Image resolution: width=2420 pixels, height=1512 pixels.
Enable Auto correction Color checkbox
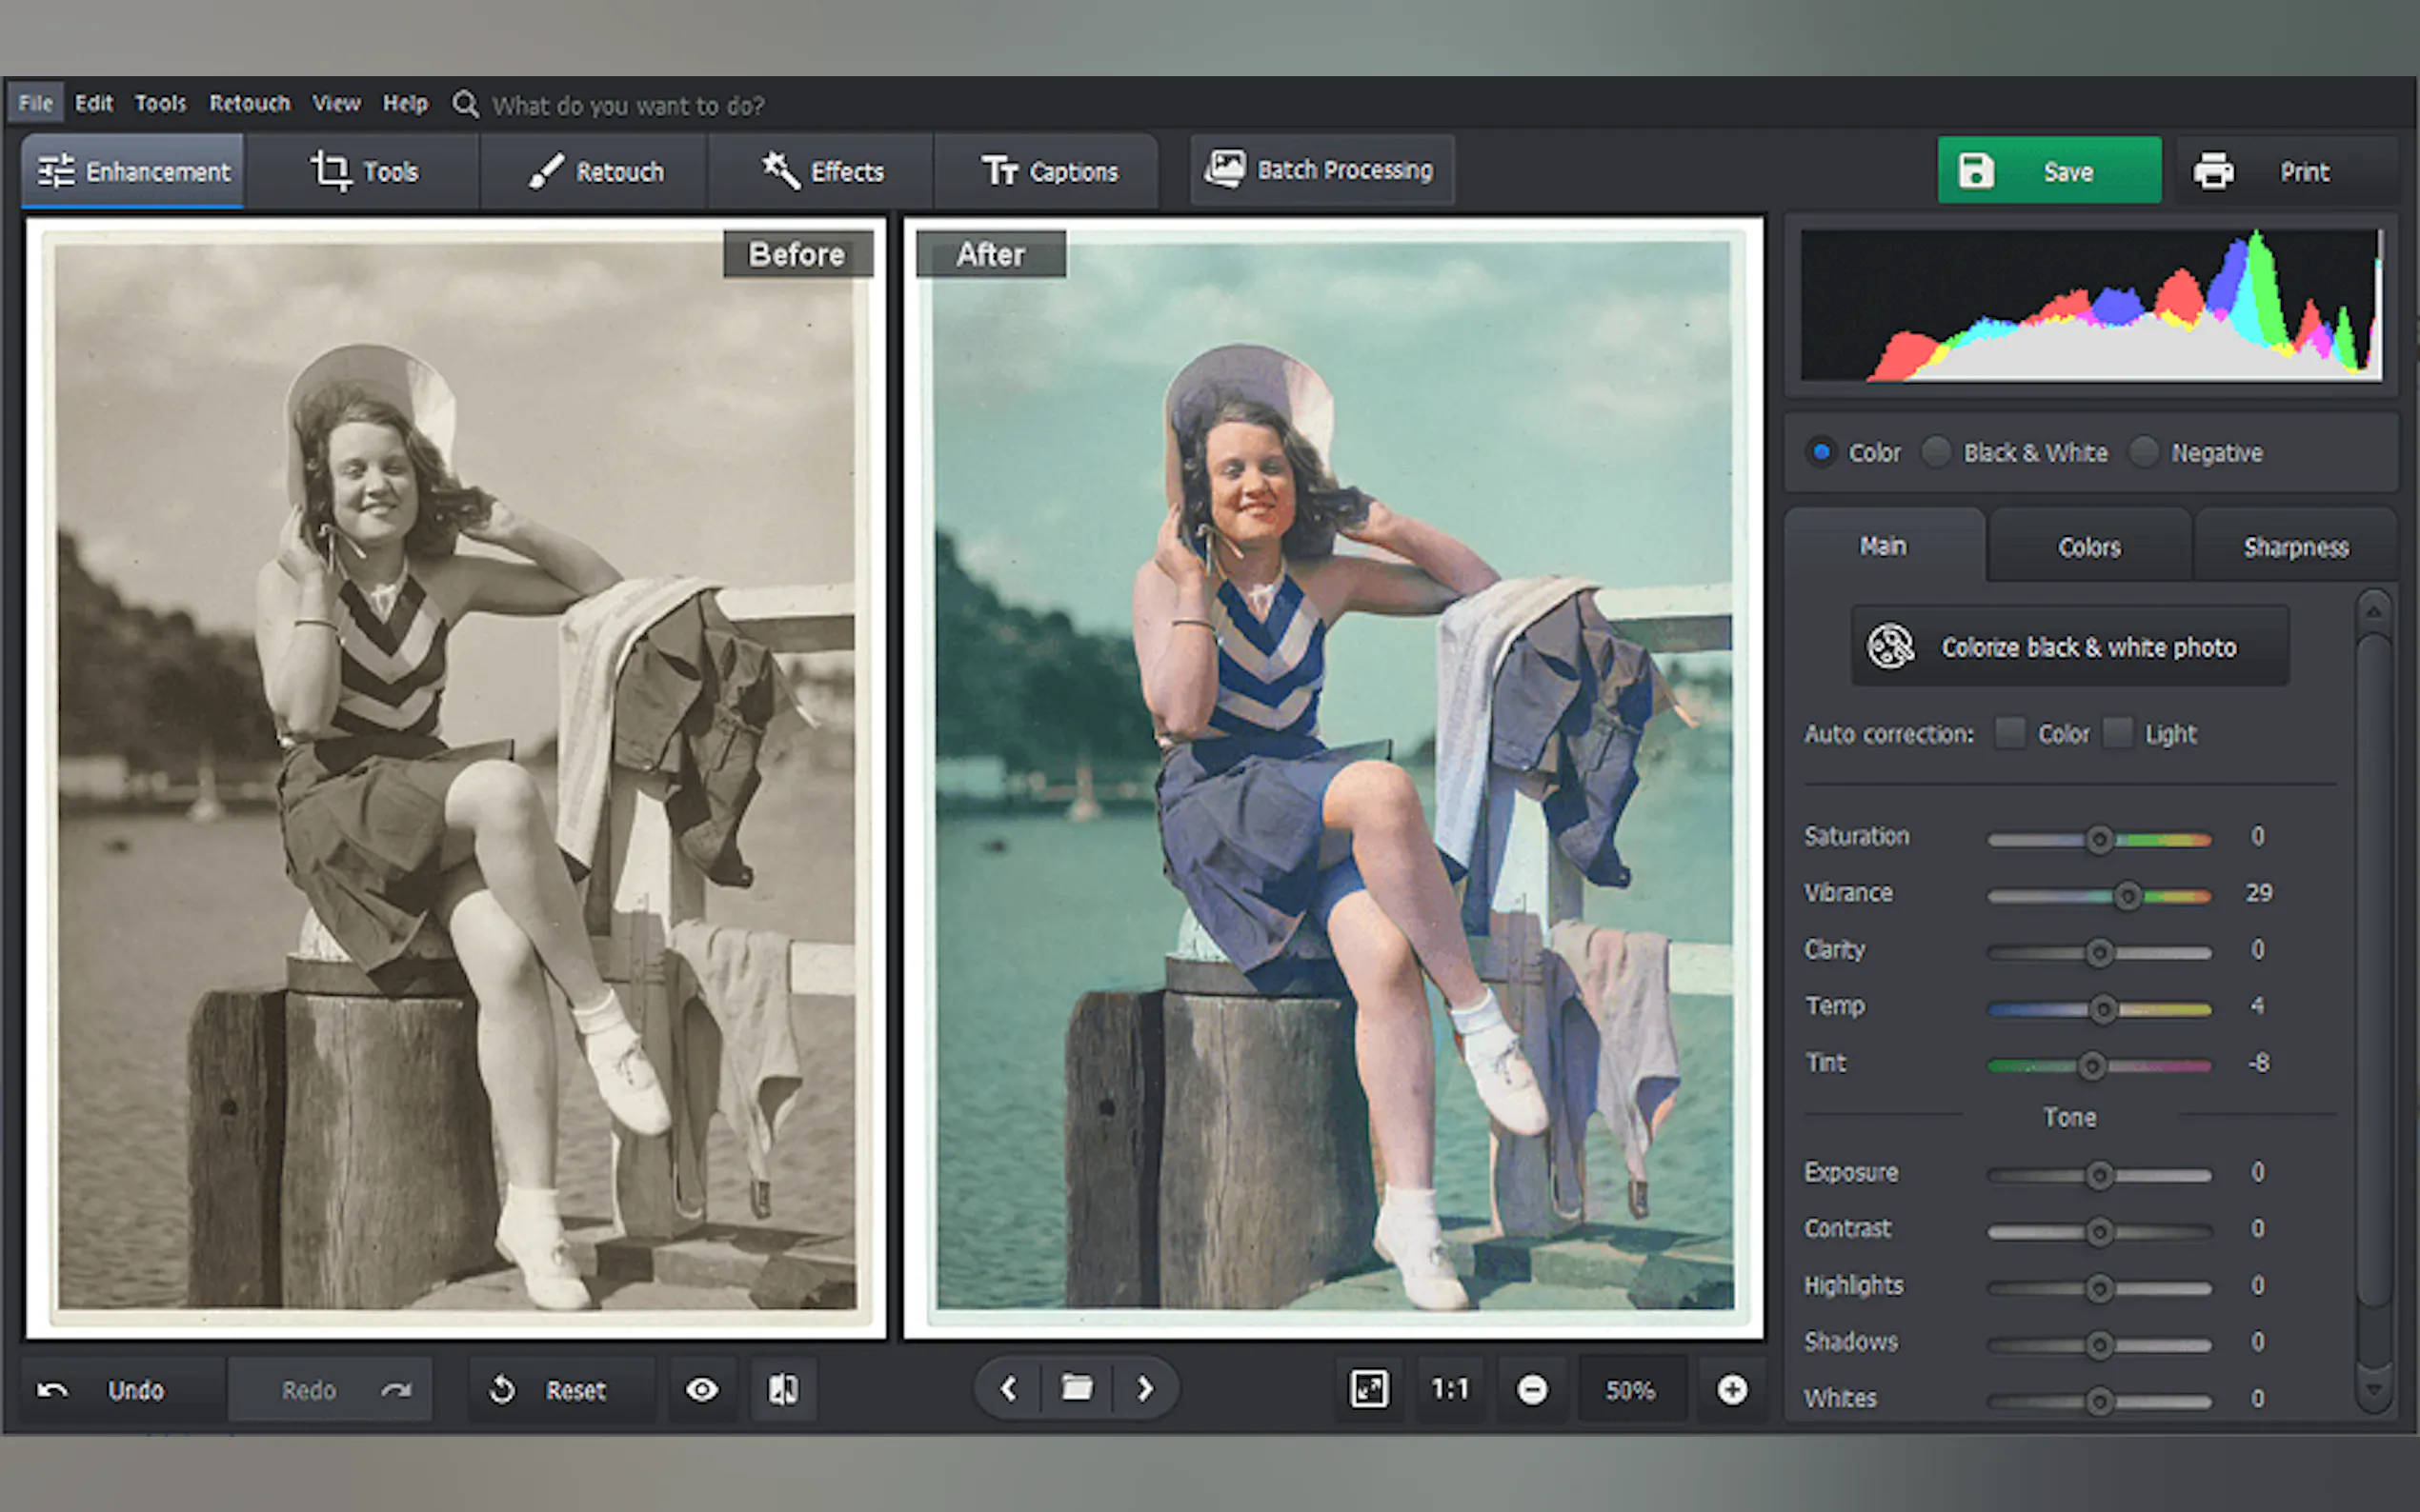click(2009, 733)
